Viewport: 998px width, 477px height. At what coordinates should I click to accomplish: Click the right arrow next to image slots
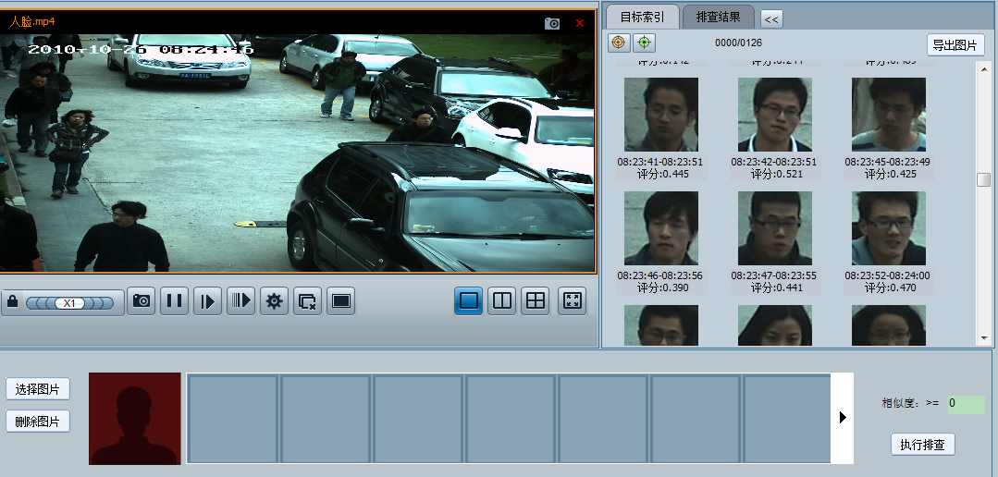point(843,417)
